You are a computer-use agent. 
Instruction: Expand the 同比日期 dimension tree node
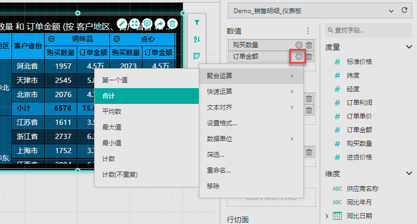coord(327,216)
